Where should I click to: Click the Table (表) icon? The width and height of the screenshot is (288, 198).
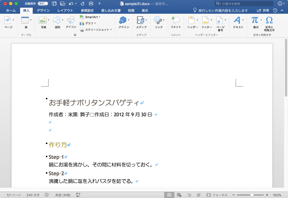point(25,20)
